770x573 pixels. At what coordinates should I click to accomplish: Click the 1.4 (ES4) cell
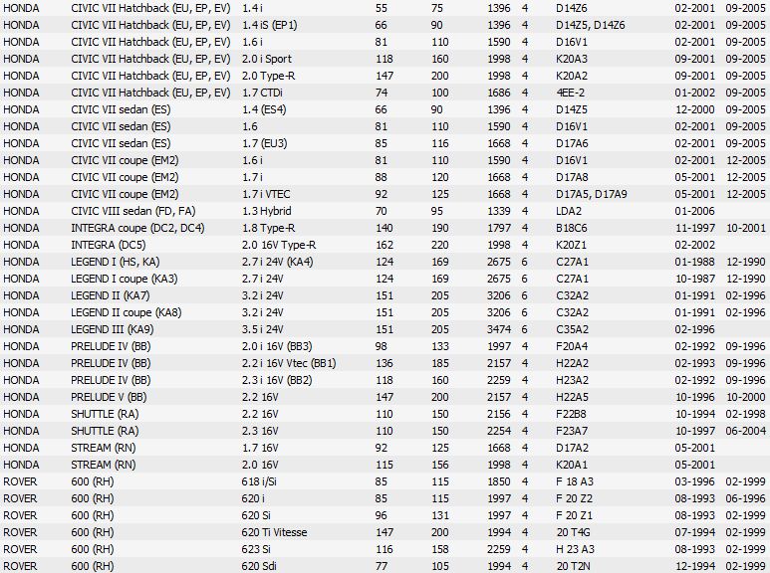coord(264,109)
